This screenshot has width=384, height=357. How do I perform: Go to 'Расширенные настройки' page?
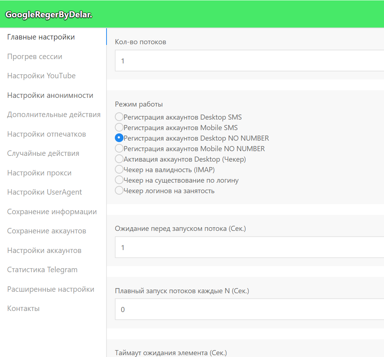[x=50, y=289]
